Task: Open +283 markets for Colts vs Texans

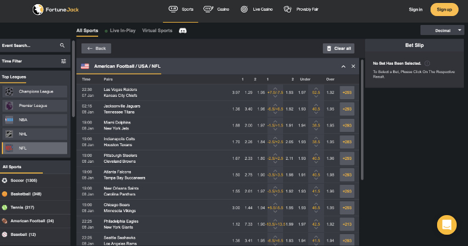Action: (347, 142)
